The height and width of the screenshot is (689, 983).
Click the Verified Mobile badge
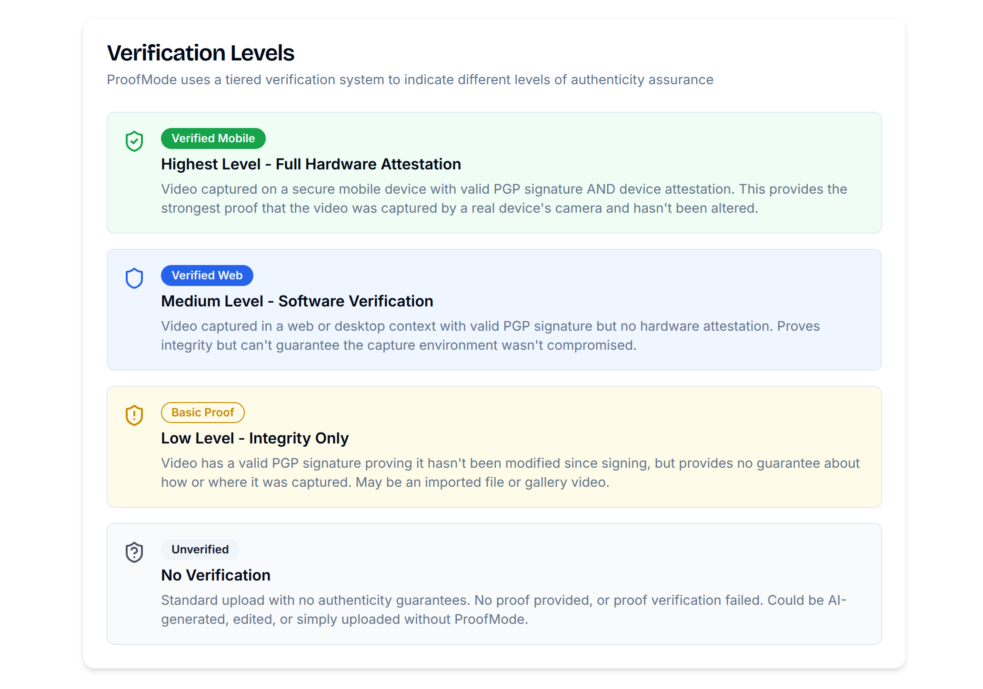point(213,138)
